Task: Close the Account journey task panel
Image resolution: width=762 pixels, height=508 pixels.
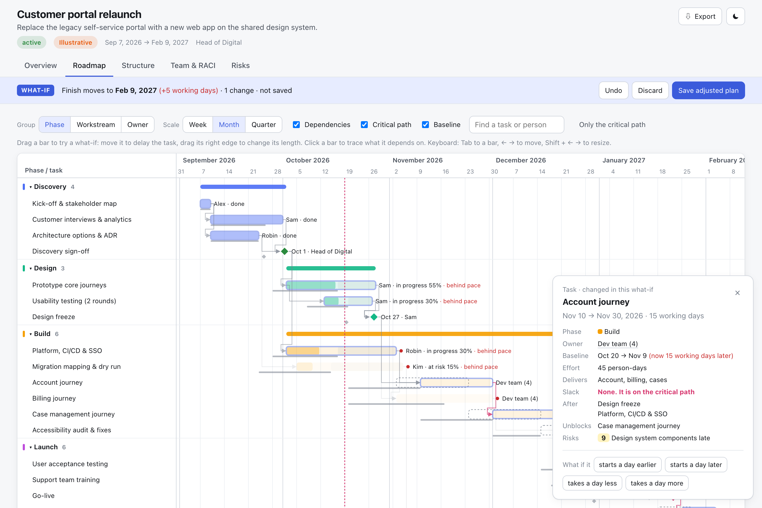Action: (737, 293)
